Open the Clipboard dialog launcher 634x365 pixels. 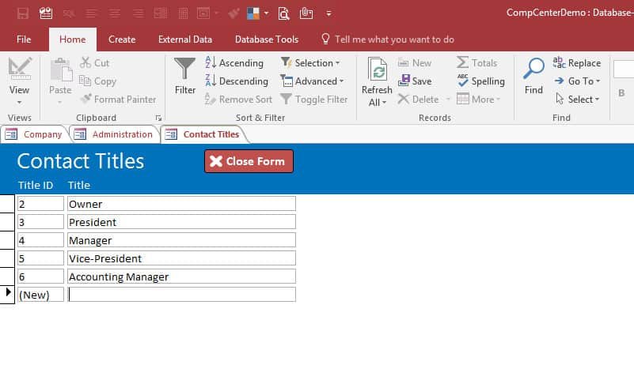click(x=158, y=118)
